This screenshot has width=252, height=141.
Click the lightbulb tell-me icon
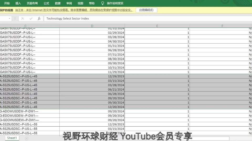[103, 3]
